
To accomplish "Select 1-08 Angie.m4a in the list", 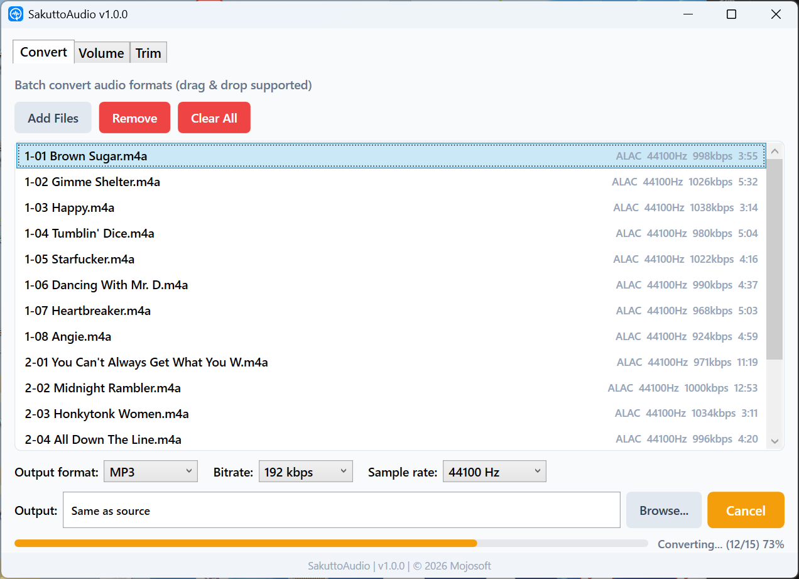I will click(68, 336).
